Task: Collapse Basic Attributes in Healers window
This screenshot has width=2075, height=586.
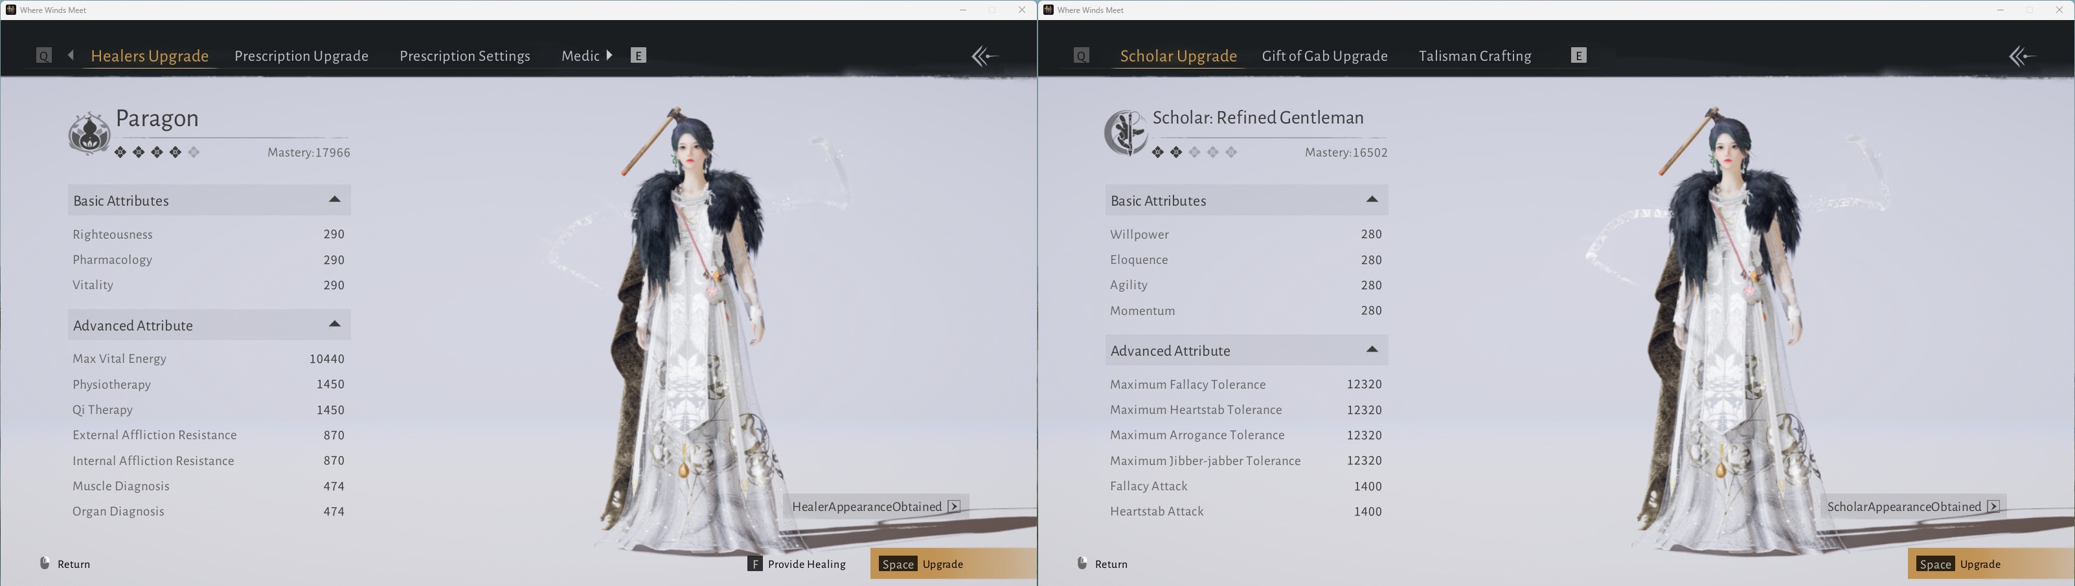Action: 335,200
